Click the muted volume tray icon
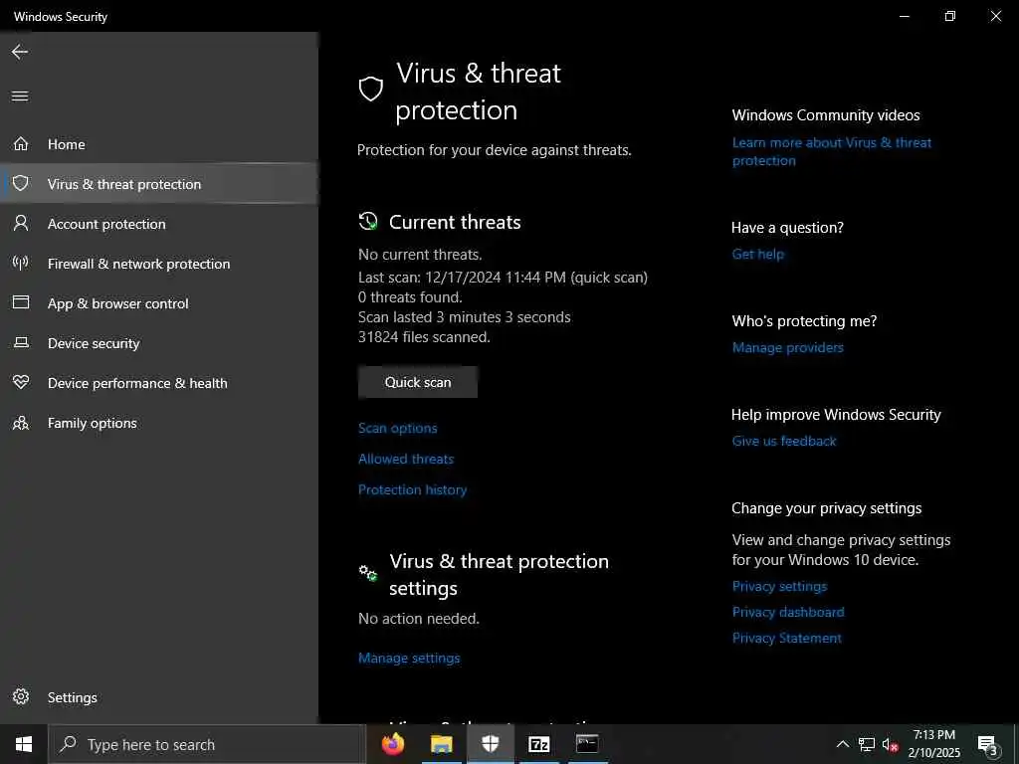Image resolution: width=1019 pixels, height=764 pixels. [891, 744]
